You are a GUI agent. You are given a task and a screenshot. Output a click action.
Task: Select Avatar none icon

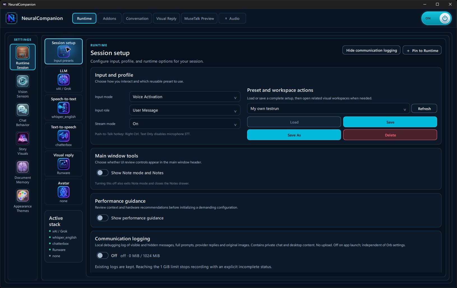coord(64,192)
